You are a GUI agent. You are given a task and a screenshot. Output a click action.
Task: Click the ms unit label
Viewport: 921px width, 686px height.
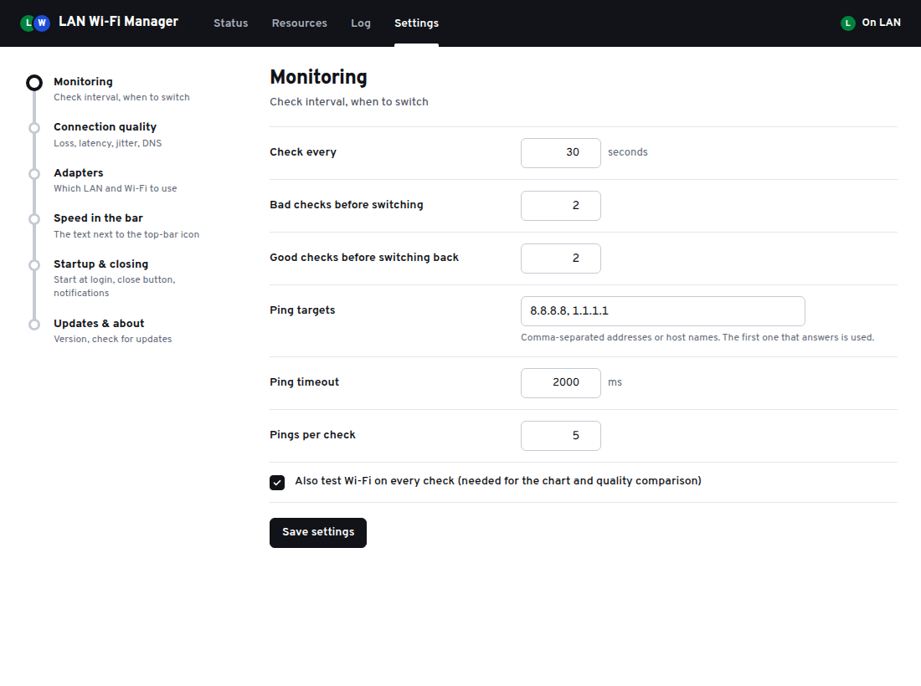[x=615, y=382]
